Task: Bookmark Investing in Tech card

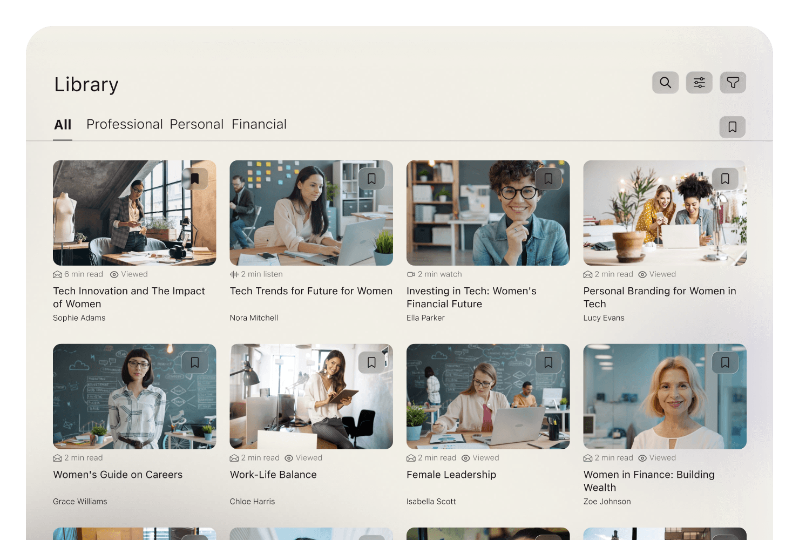Action: [549, 179]
